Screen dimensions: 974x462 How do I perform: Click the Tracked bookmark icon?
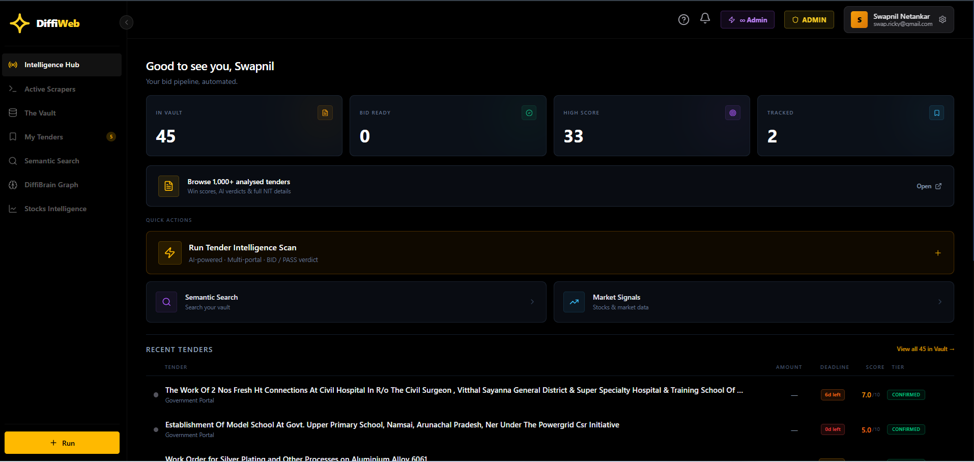click(937, 113)
